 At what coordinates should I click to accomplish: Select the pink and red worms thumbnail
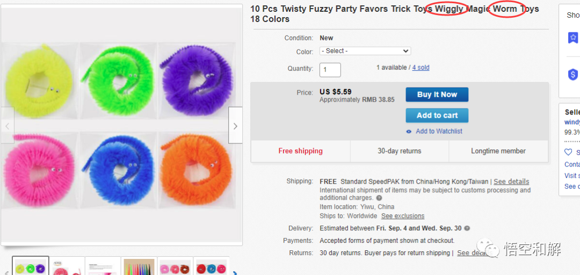pyautogui.click(x=175, y=266)
